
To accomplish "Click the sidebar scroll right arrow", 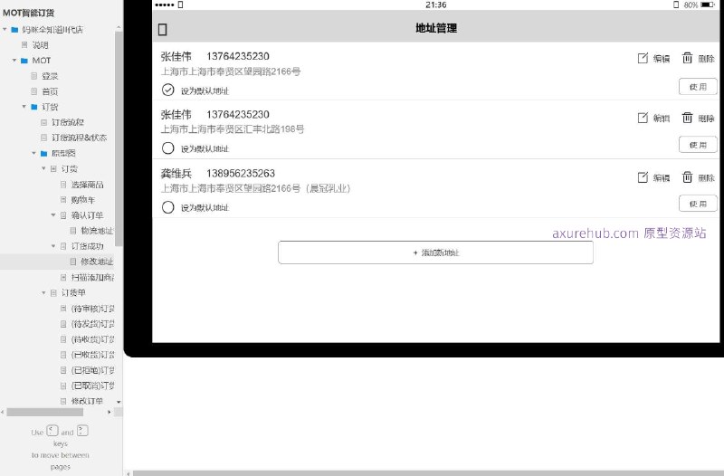I will (110, 412).
